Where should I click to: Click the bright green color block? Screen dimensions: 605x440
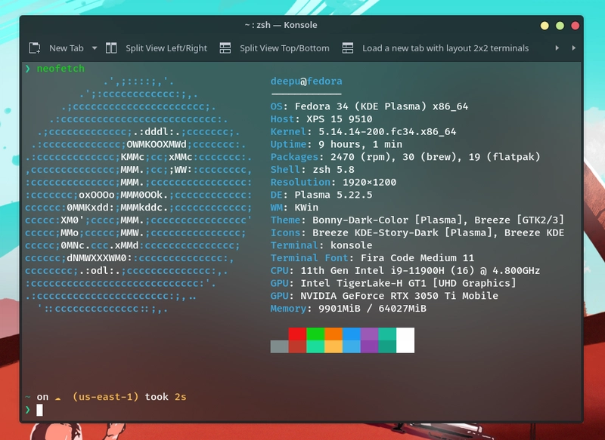(x=315, y=334)
